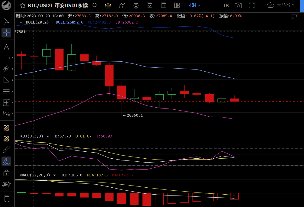Toggle BTC/USDT favorite star

coord(23,5)
